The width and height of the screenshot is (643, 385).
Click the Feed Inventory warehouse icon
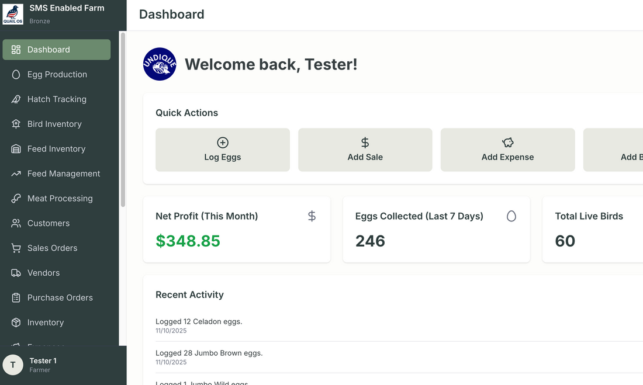(x=16, y=149)
